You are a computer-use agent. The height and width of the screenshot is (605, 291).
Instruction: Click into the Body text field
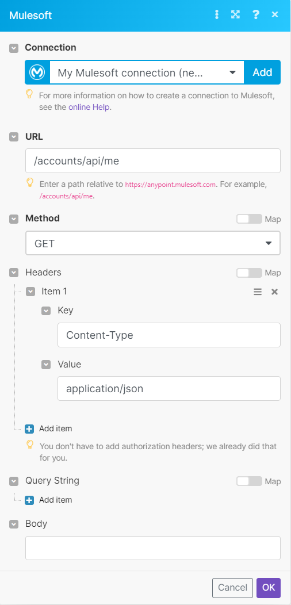[x=153, y=548]
